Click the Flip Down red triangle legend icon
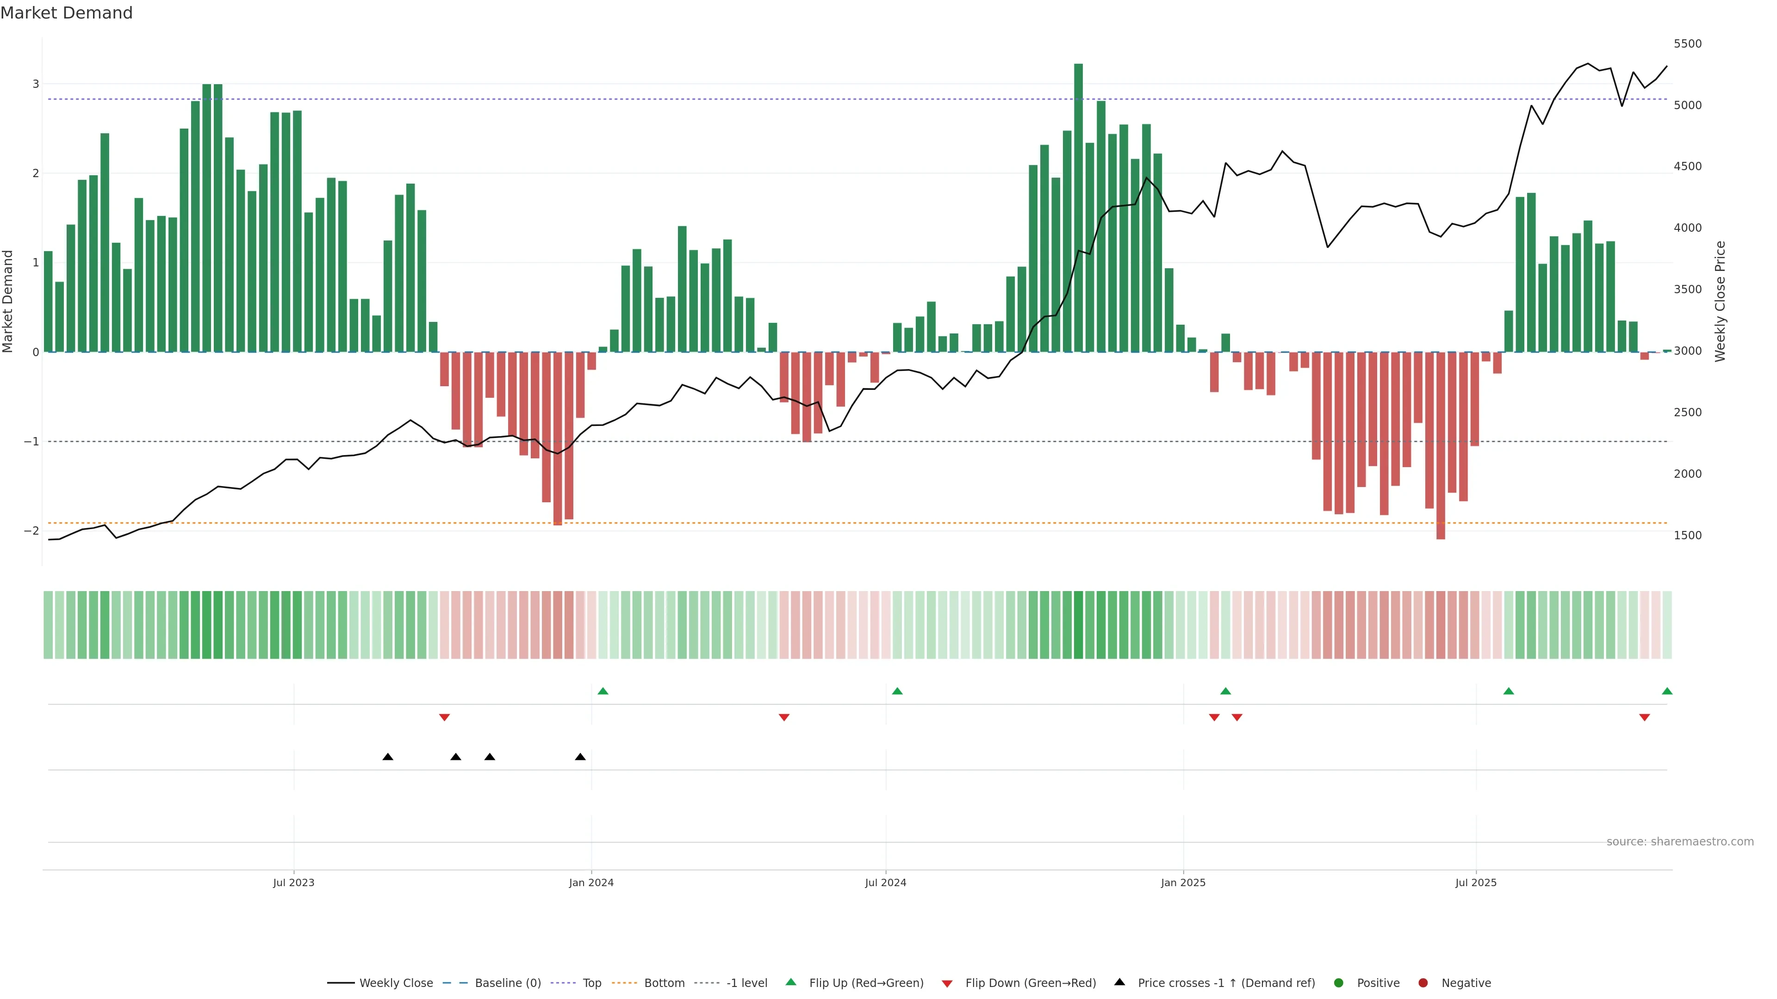This screenshot has width=1777, height=999. pos(947,984)
